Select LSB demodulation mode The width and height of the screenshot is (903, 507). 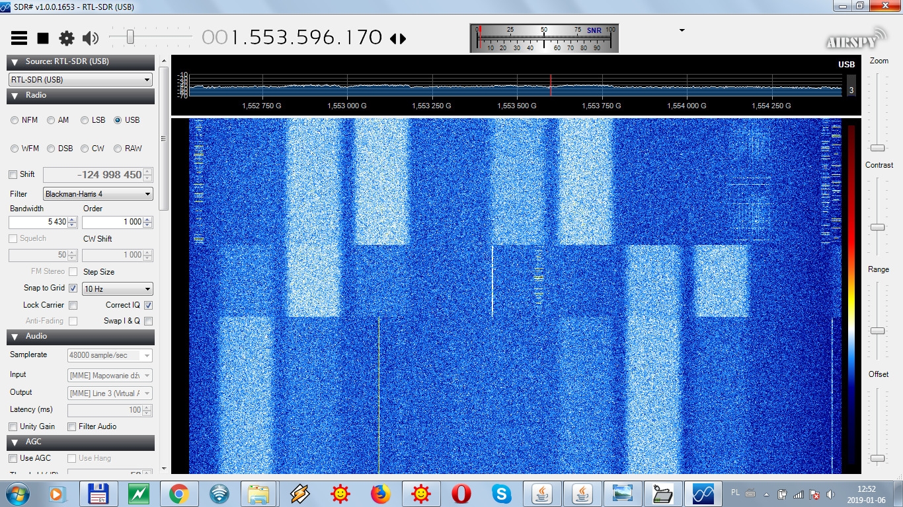point(85,120)
